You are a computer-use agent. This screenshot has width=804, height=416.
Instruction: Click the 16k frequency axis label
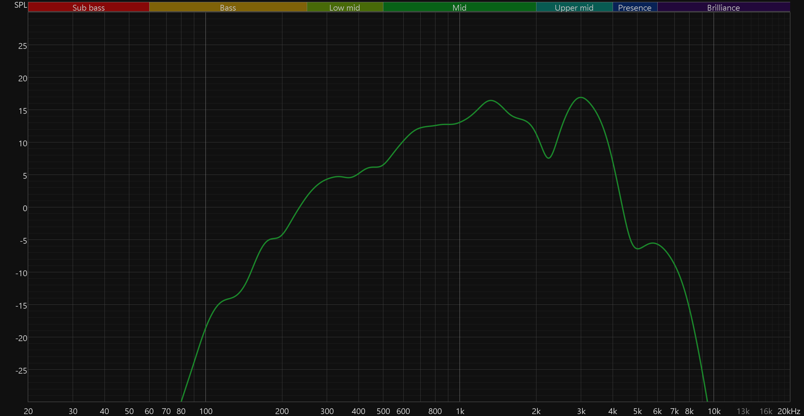pos(766,411)
